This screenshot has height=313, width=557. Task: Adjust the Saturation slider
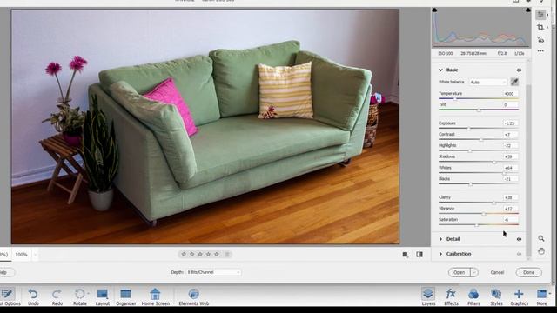click(476, 224)
